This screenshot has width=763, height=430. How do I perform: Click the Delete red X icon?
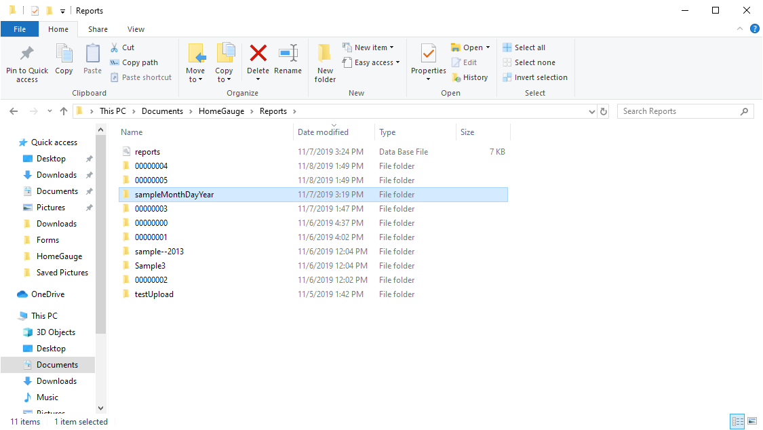click(258, 54)
